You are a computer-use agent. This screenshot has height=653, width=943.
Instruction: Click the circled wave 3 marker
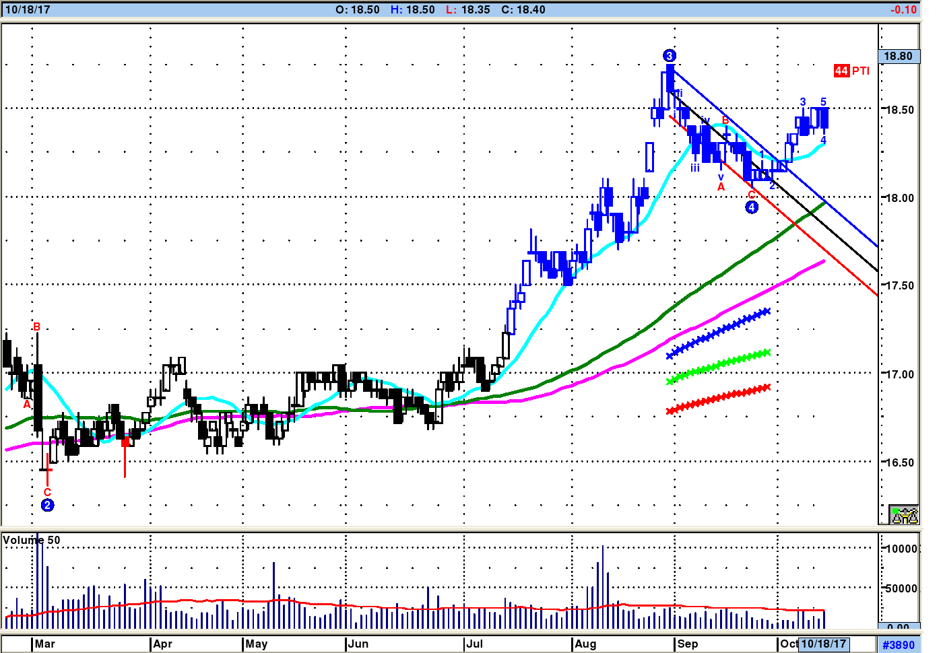coord(669,56)
